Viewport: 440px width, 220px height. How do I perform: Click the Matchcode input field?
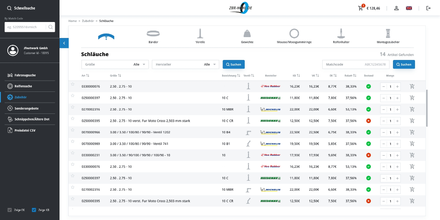coord(356,64)
